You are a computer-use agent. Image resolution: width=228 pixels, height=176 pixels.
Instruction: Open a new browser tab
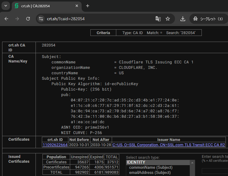[x=88, y=6]
